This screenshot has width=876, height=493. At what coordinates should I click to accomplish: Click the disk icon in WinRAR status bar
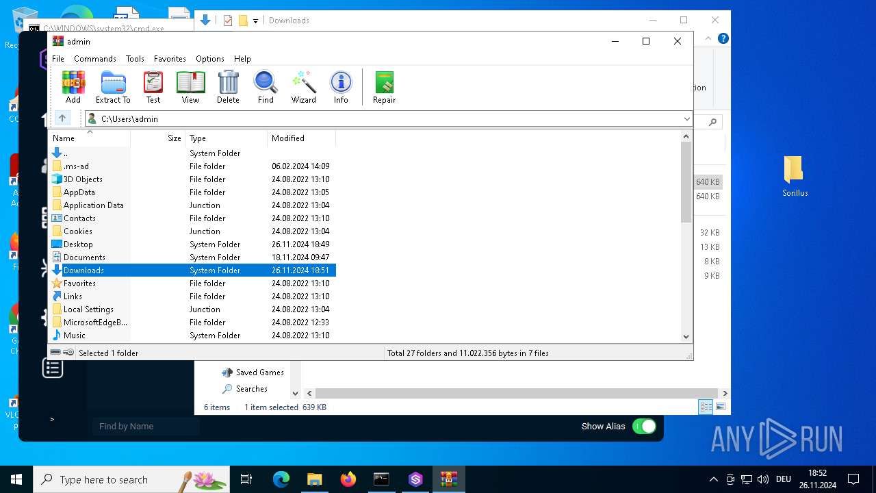click(x=56, y=353)
